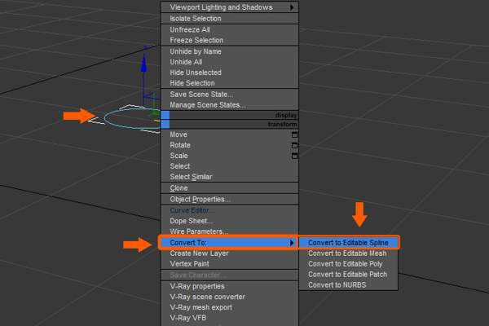The width and height of the screenshot is (489, 326).
Task: Choose Convert to Editable Spline
Action: [x=348, y=243]
